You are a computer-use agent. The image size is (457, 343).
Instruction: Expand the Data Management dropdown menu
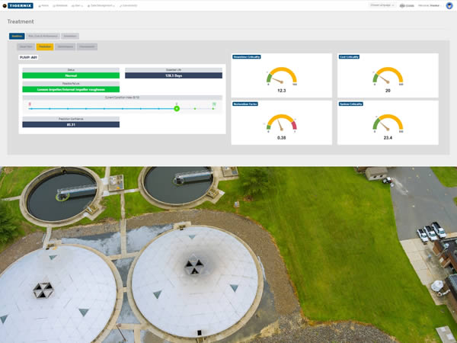[x=101, y=5]
